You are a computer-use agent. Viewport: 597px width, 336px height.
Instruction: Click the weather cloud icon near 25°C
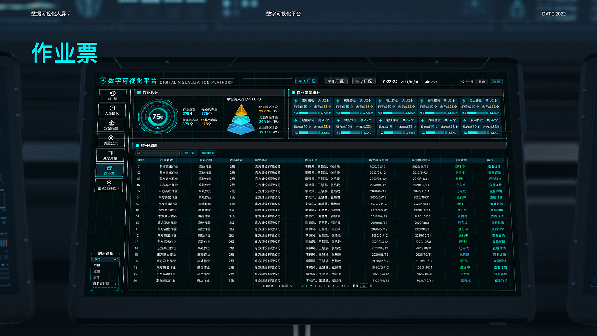click(x=427, y=82)
